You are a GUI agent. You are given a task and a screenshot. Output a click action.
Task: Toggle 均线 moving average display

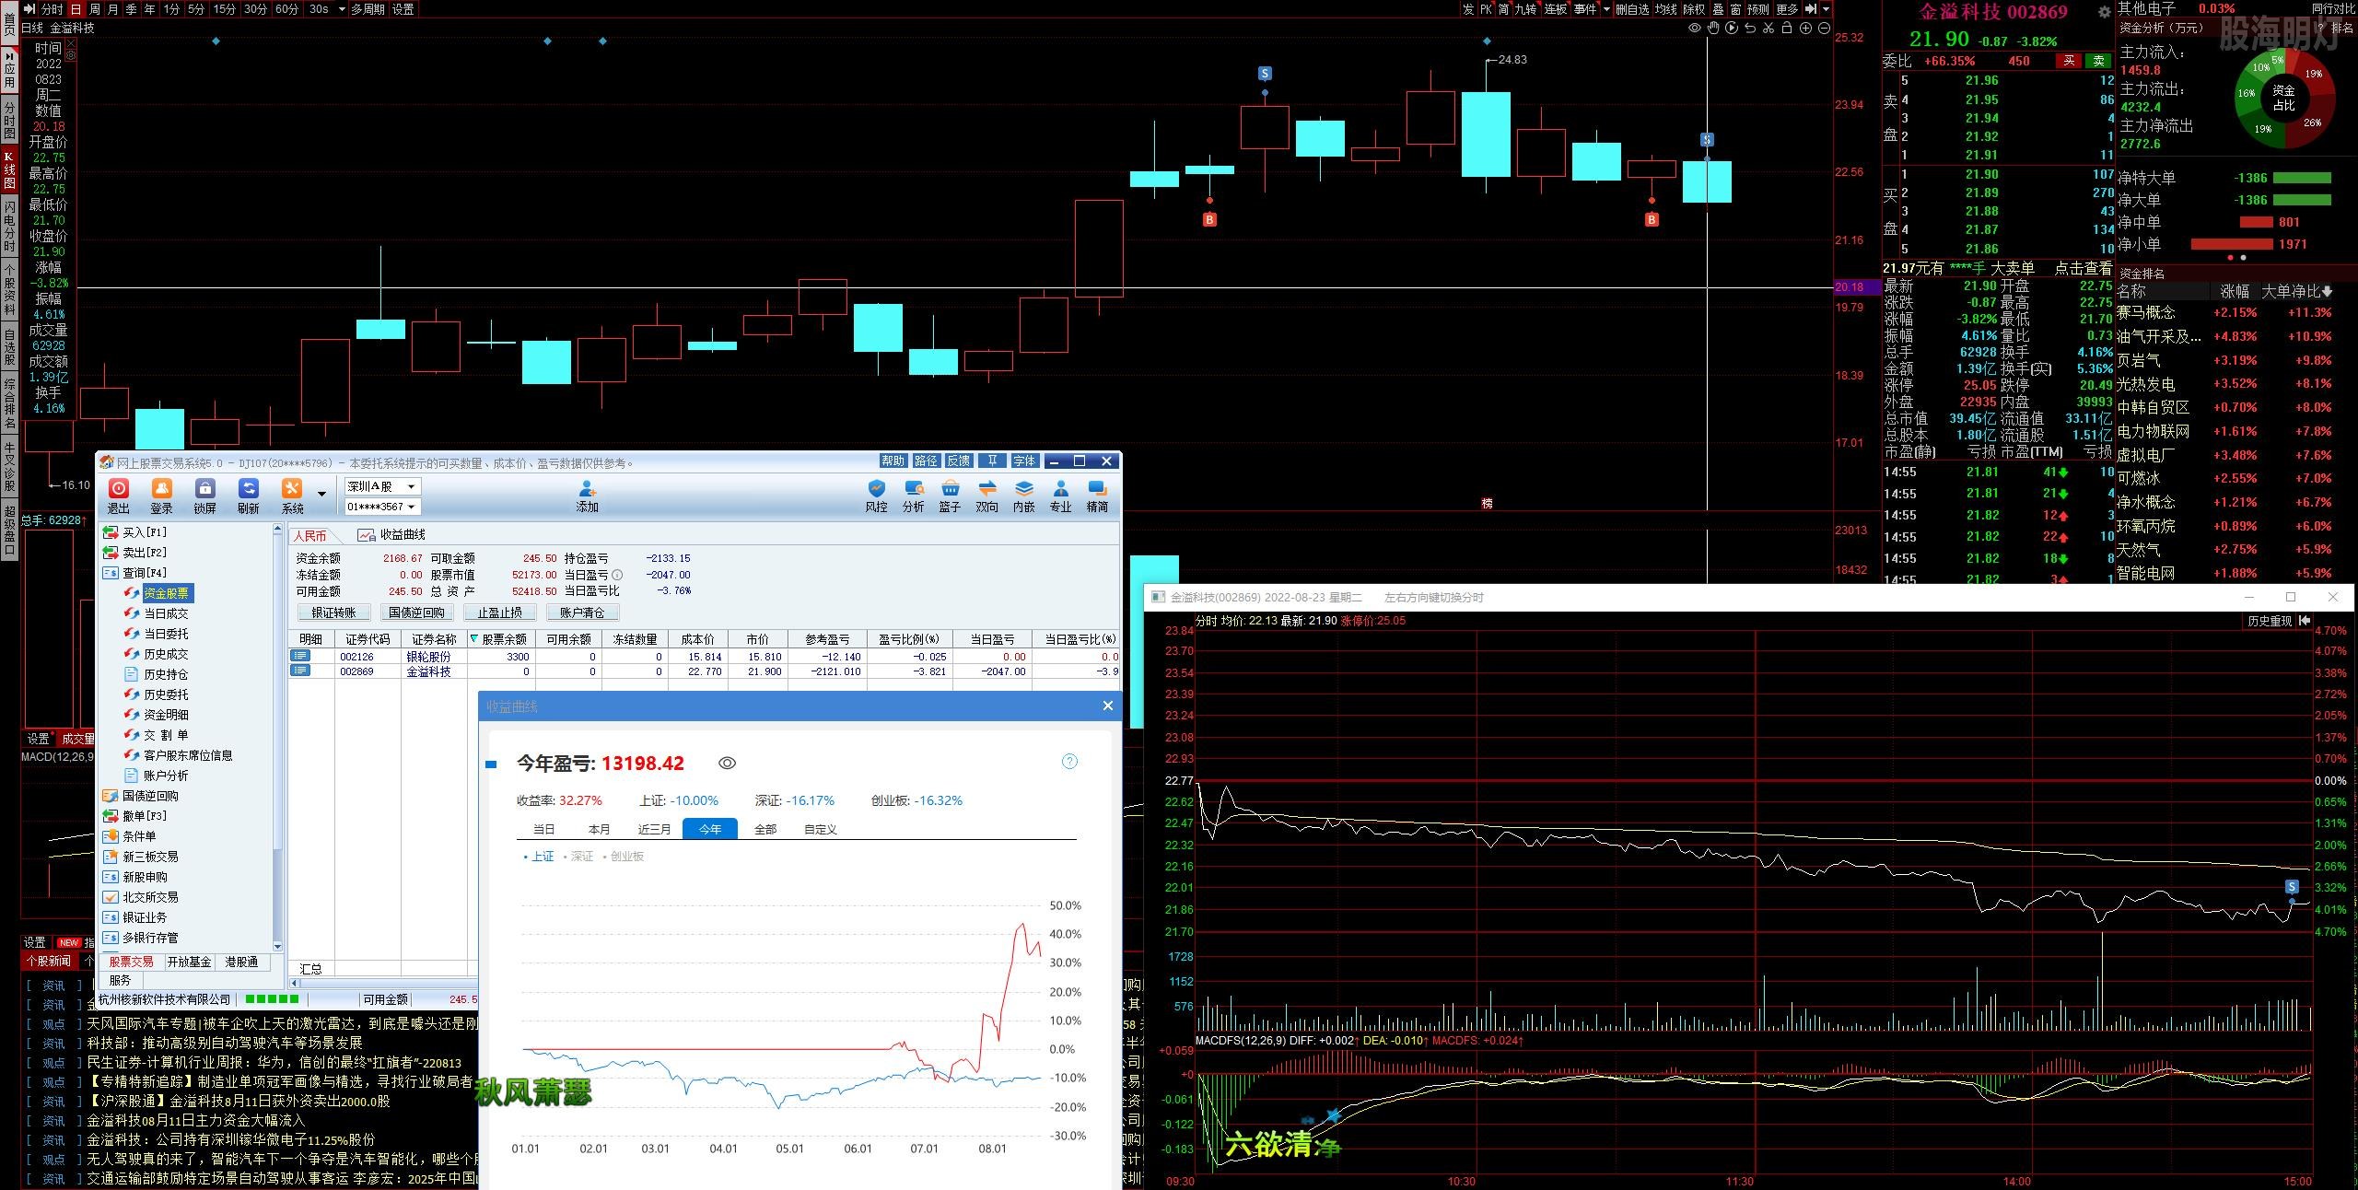pyautogui.click(x=1666, y=9)
